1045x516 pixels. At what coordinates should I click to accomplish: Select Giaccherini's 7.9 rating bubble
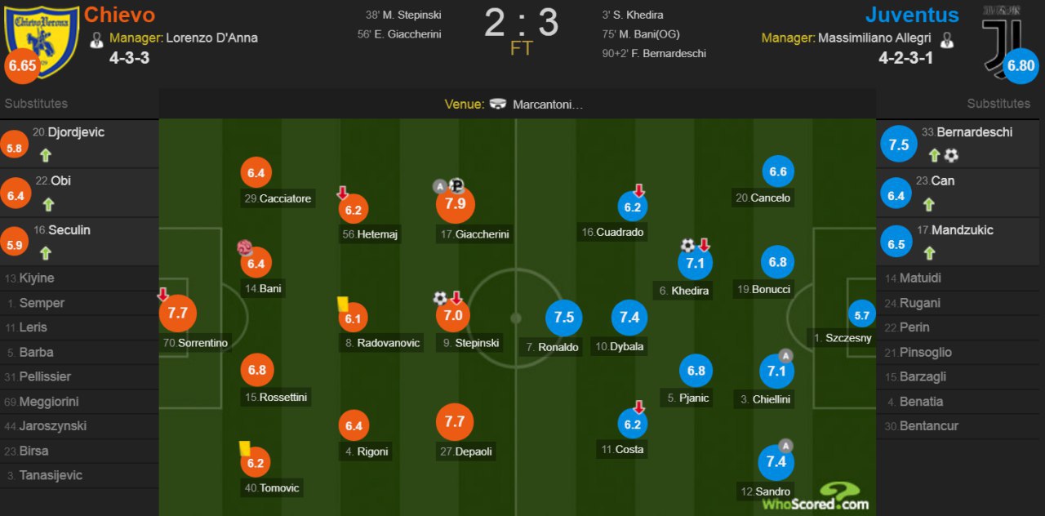click(456, 204)
